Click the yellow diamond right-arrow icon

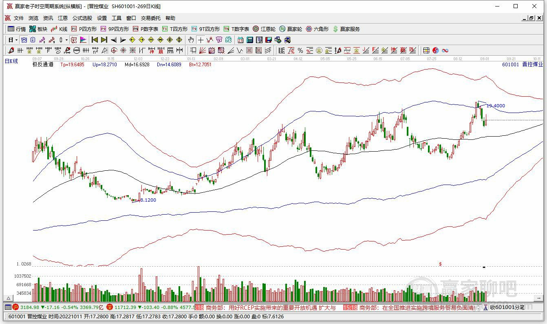pos(141,40)
